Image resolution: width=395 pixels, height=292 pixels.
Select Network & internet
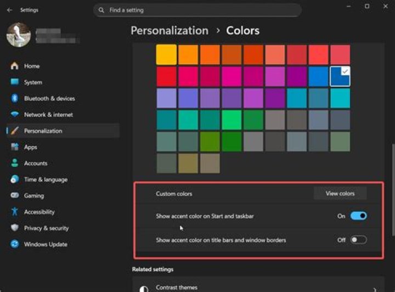63,114
